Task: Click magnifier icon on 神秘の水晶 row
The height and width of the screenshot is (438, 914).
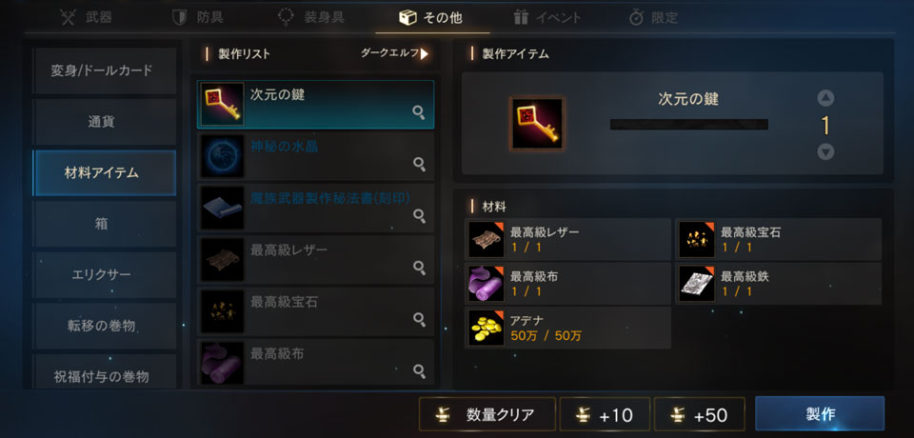Action: [419, 164]
